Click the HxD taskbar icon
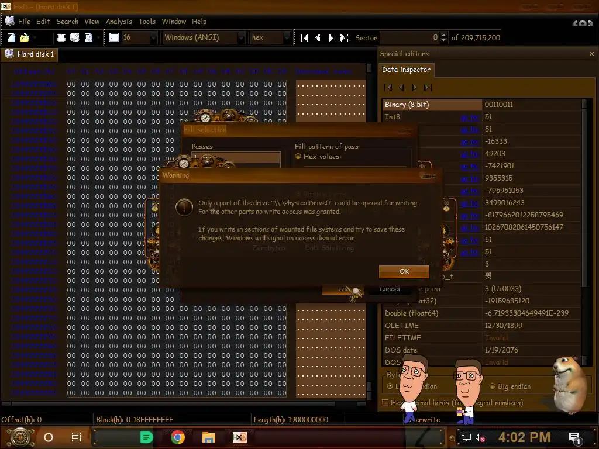Screen dimensions: 599x449 point(239,437)
